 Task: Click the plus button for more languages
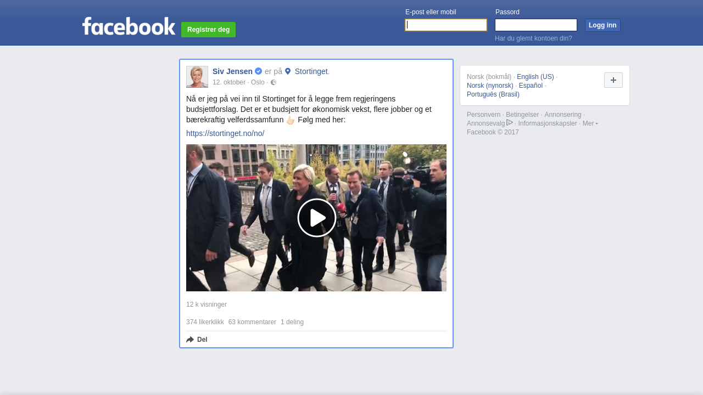[613, 80]
